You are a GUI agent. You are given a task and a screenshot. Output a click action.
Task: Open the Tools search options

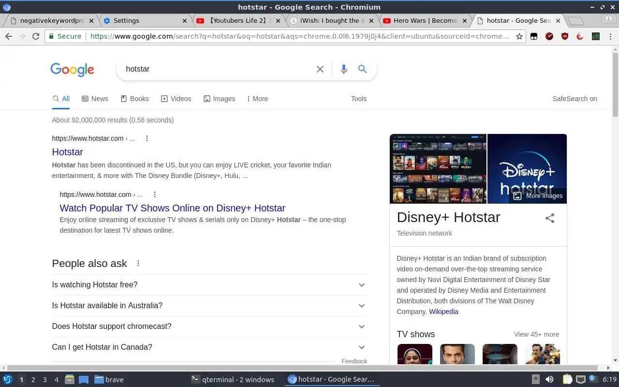point(359,99)
